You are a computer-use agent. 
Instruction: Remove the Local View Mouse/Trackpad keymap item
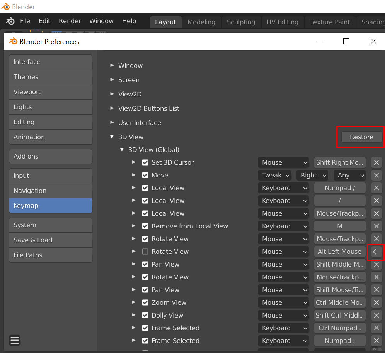tap(376, 213)
